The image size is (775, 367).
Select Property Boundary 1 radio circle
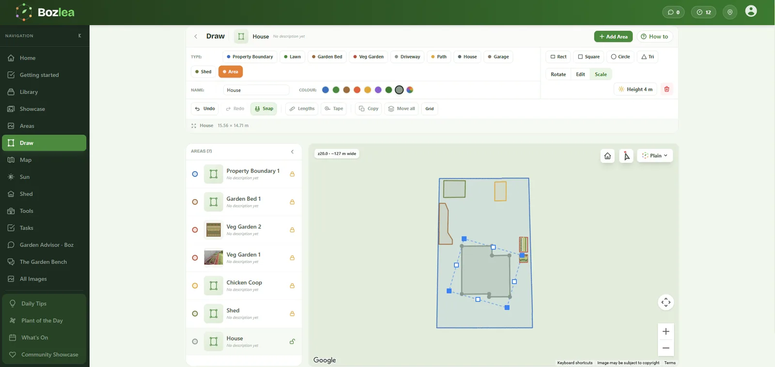click(195, 174)
